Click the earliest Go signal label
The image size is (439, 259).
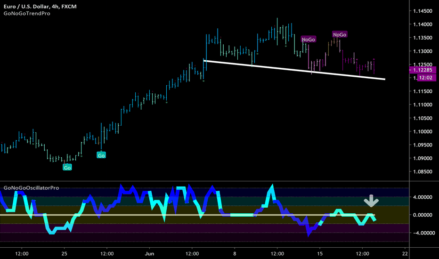pos(67,168)
